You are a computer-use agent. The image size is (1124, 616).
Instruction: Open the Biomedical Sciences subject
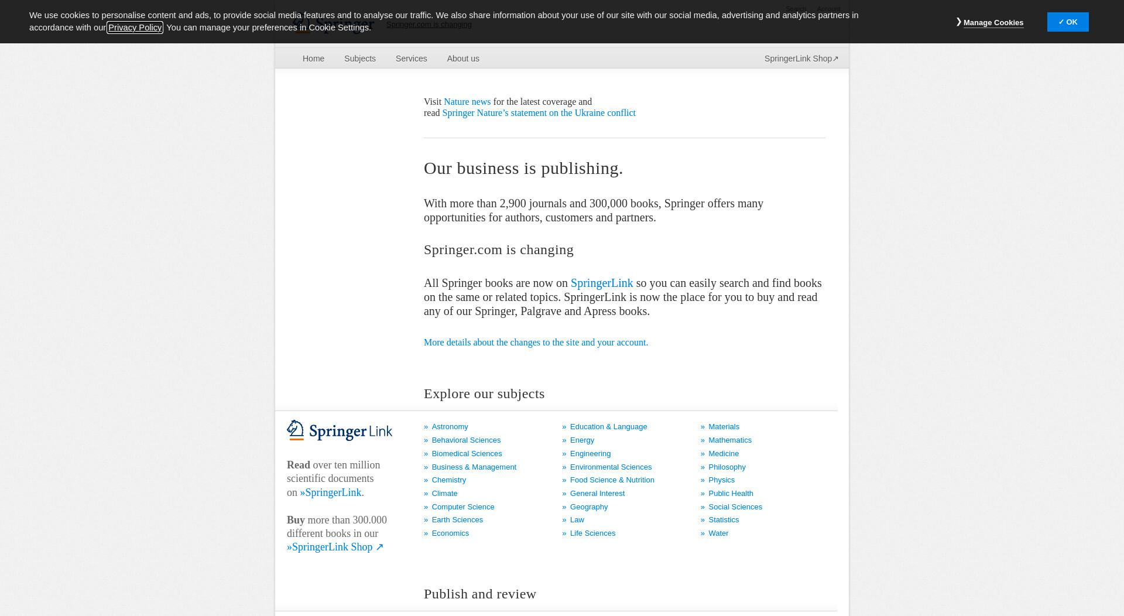pos(467,454)
